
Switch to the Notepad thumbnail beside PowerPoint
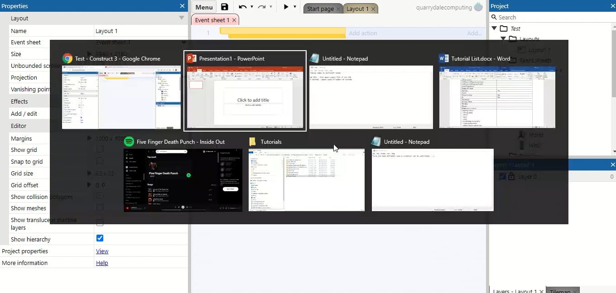pos(371,97)
